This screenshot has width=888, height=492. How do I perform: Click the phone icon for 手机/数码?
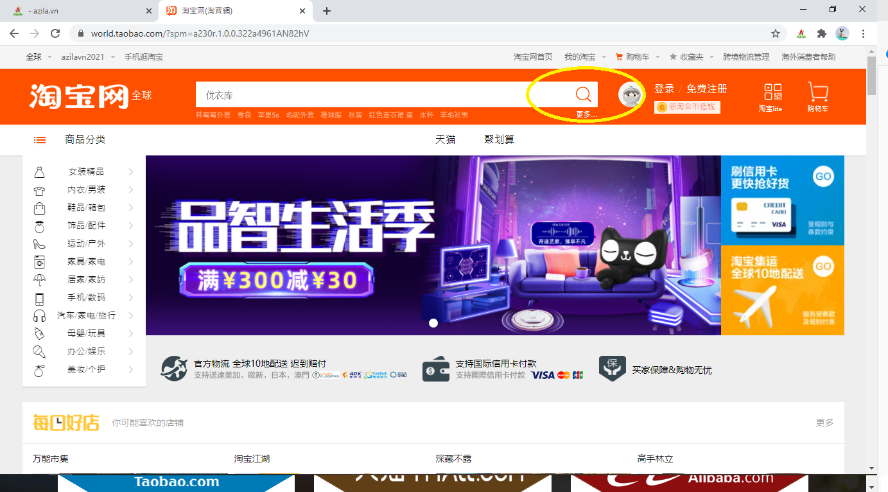pyautogui.click(x=39, y=298)
